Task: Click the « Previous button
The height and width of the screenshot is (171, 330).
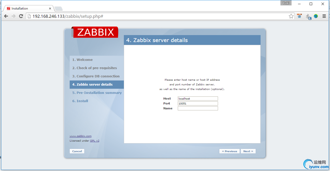Action: pyautogui.click(x=229, y=151)
